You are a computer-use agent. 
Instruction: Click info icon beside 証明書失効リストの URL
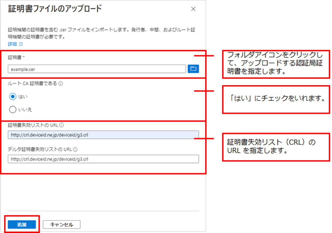click(61, 125)
